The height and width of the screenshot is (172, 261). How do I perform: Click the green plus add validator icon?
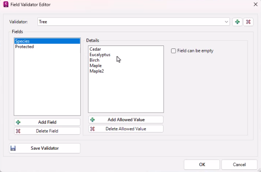[237, 22]
